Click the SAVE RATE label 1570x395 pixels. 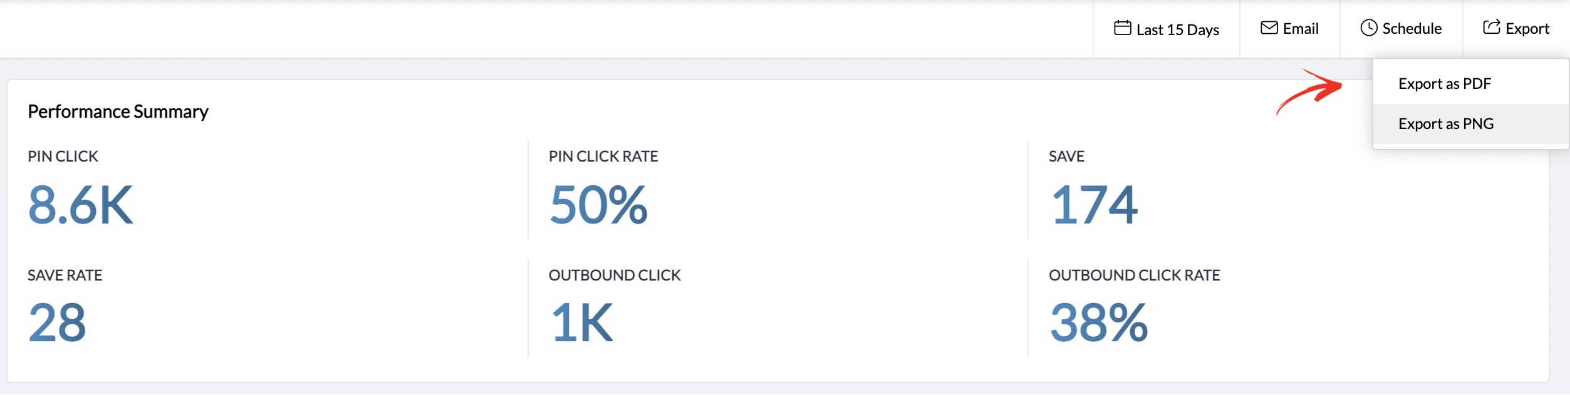(x=65, y=275)
